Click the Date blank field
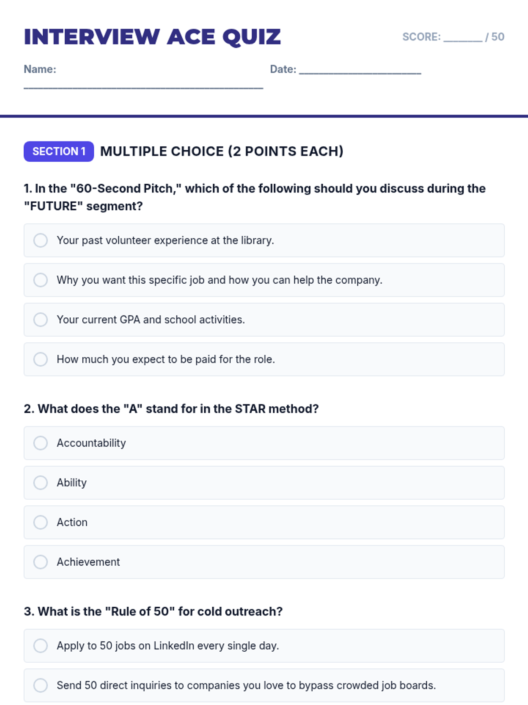This screenshot has width=528, height=705. 360,70
